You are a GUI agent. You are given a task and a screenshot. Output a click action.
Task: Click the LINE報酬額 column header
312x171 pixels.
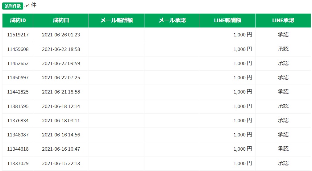[227, 20]
